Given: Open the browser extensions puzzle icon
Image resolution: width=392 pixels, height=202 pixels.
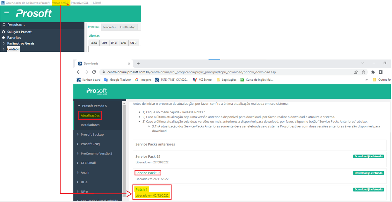Looking at the screenshot, I should coord(373,72).
